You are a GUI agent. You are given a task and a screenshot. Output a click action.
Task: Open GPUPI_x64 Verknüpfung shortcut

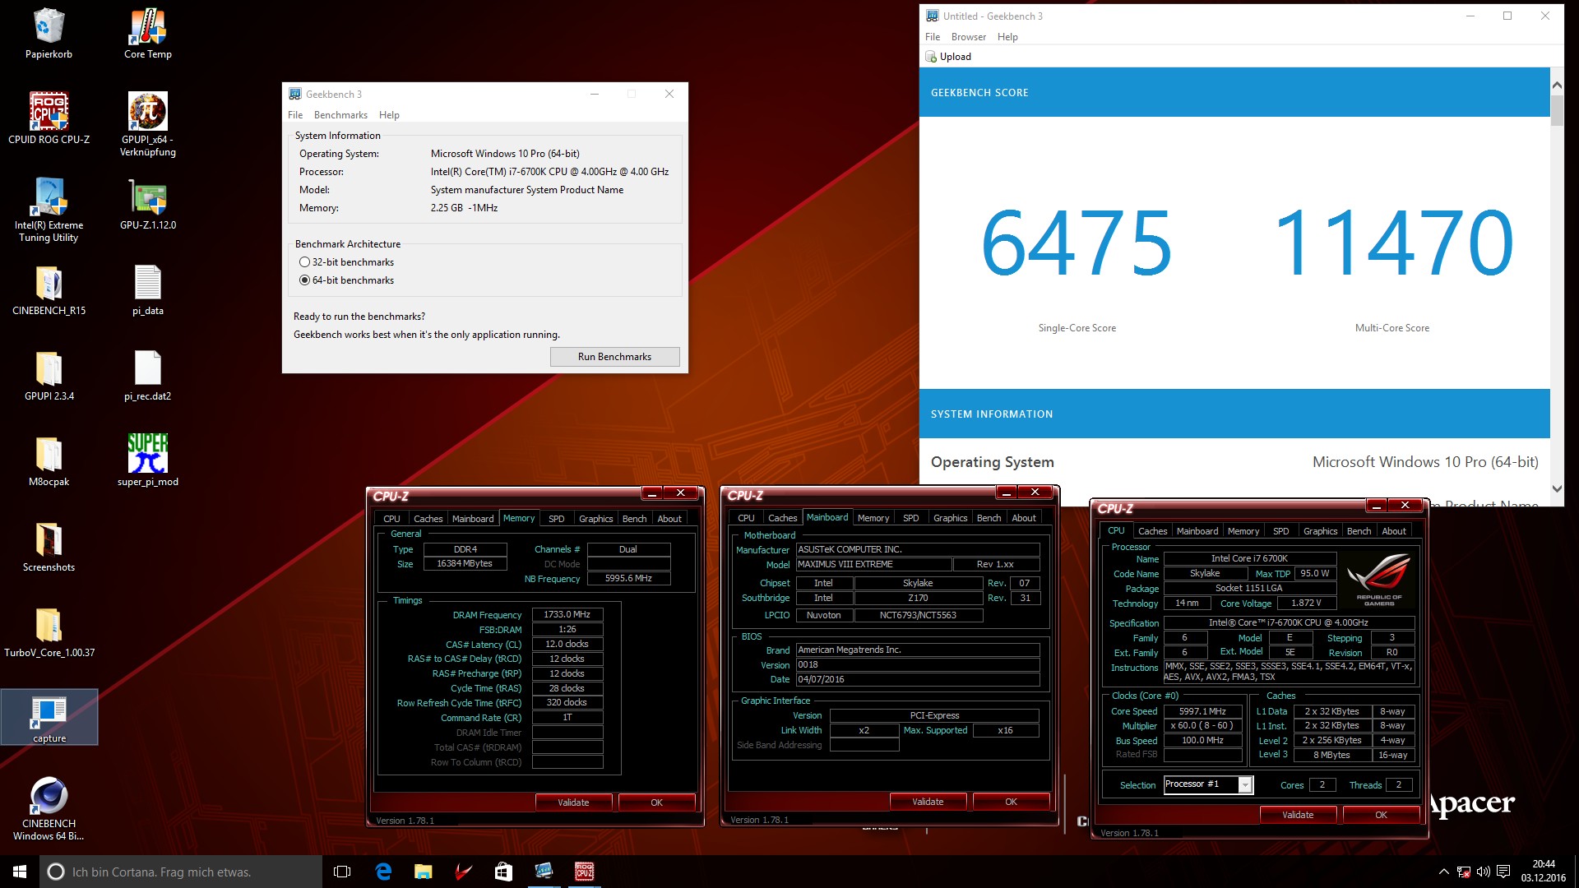coord(148,124)
